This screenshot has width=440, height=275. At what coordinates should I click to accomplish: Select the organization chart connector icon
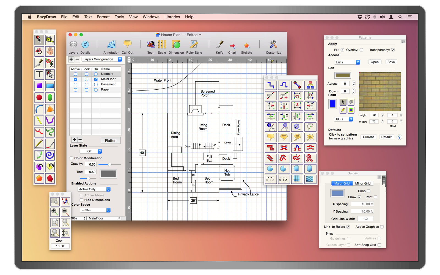(x=310, y=85)
